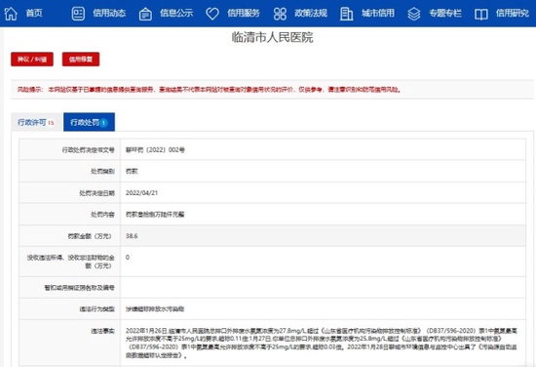Click the 信息公示 clipboard icon
Screen dimensions: 536x367
click(x=145, y=14)
